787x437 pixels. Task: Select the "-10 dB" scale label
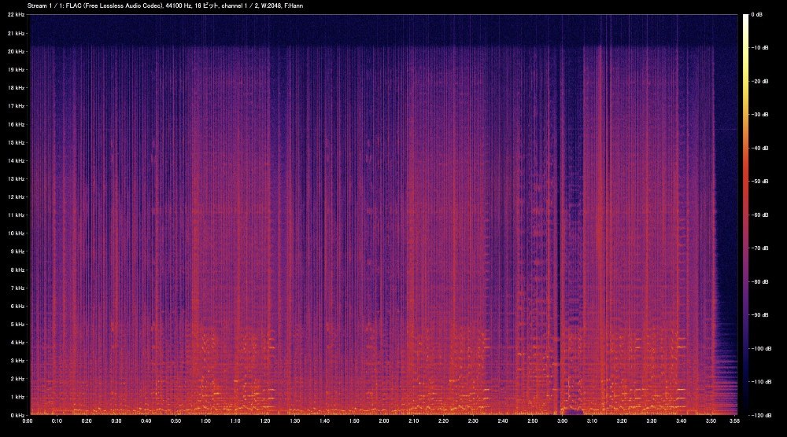tap(759, 48)
